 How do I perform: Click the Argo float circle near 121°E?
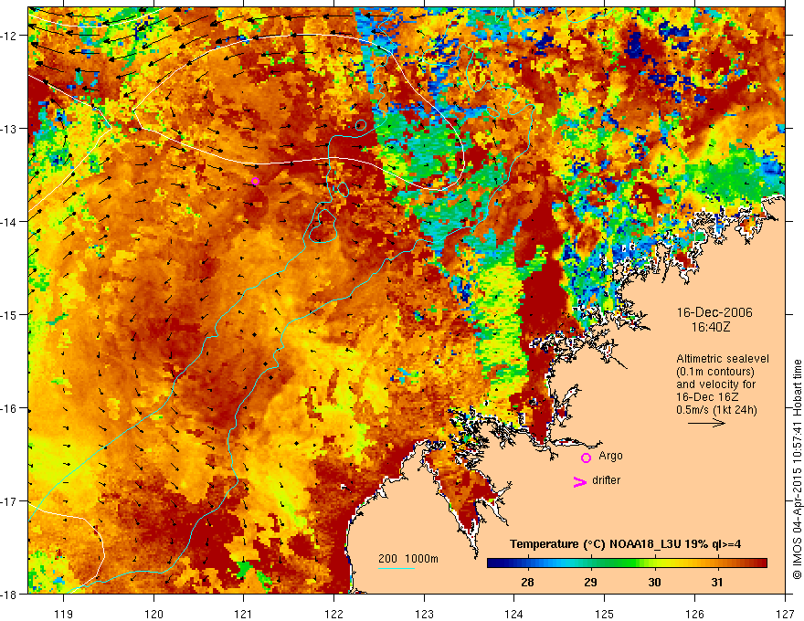[255, 182]
